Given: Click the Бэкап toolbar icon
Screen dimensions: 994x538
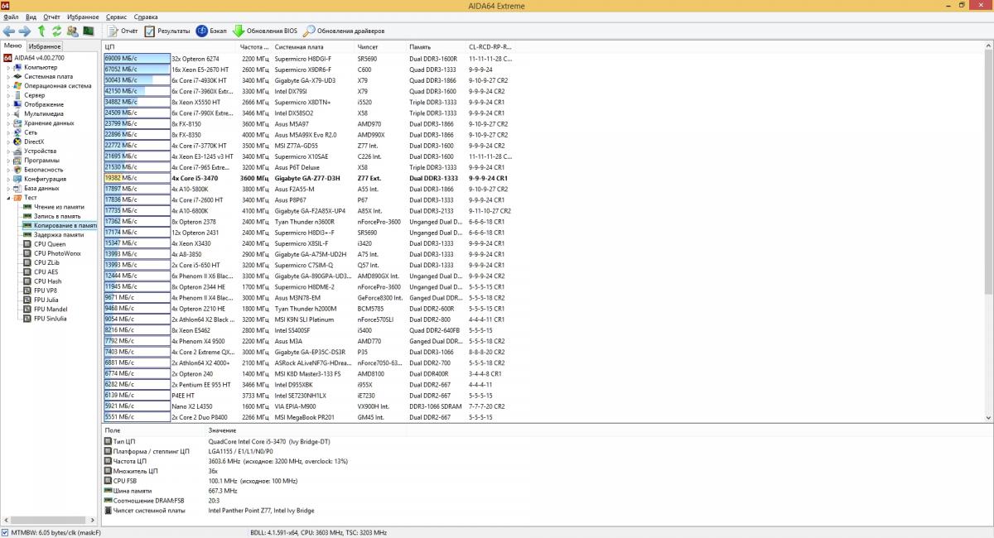Looking at the screenshot, I should (x=202, y=31).
